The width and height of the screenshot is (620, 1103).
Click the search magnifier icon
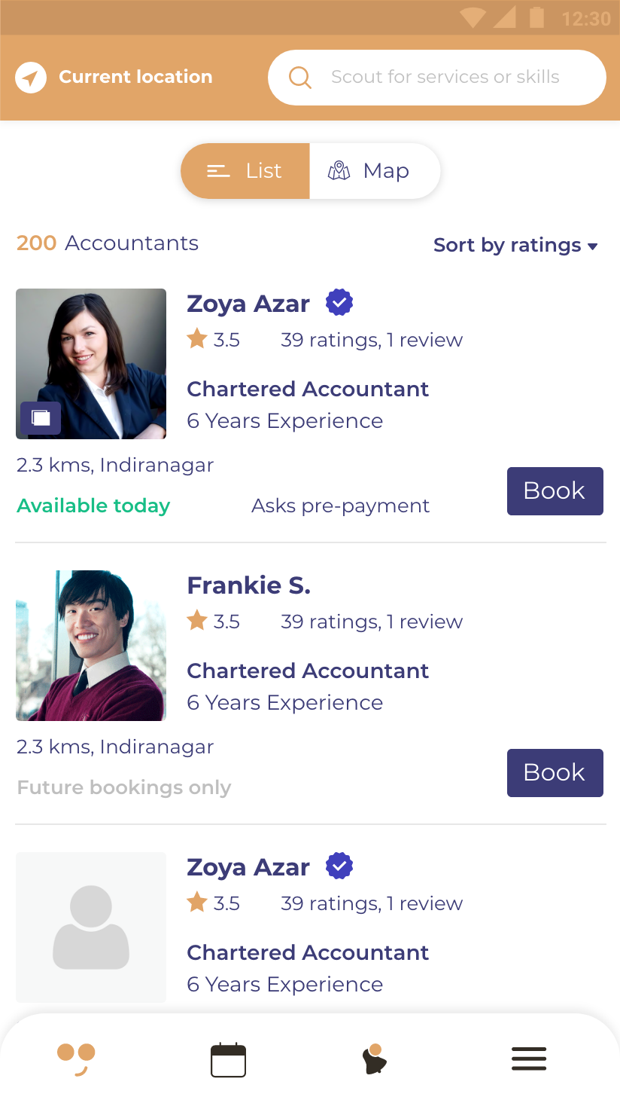click(300, 77)
